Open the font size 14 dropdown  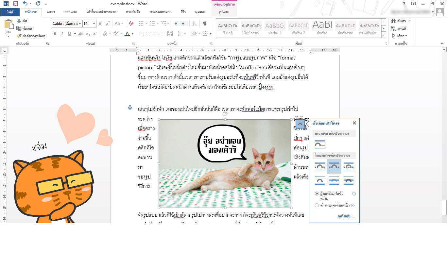point(94,24)
